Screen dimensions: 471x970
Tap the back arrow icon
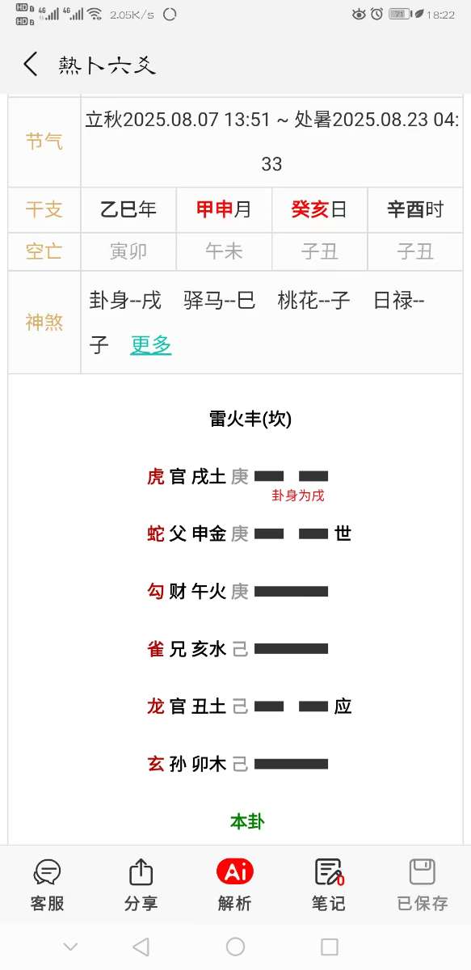coord(31,64)
